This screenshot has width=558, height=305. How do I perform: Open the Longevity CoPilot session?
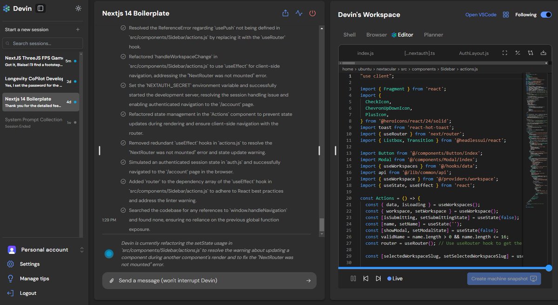pyautogui.click(x=41, y=81)
